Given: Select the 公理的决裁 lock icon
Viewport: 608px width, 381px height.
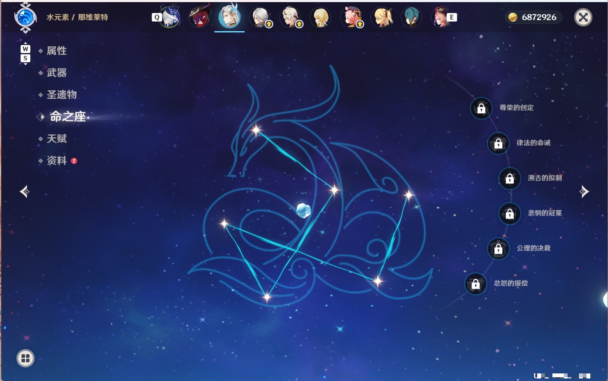Looking at the screenshot, I should (499, 248).
